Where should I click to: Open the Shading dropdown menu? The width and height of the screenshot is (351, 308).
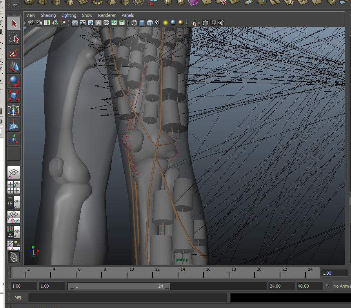coord(48,15)
